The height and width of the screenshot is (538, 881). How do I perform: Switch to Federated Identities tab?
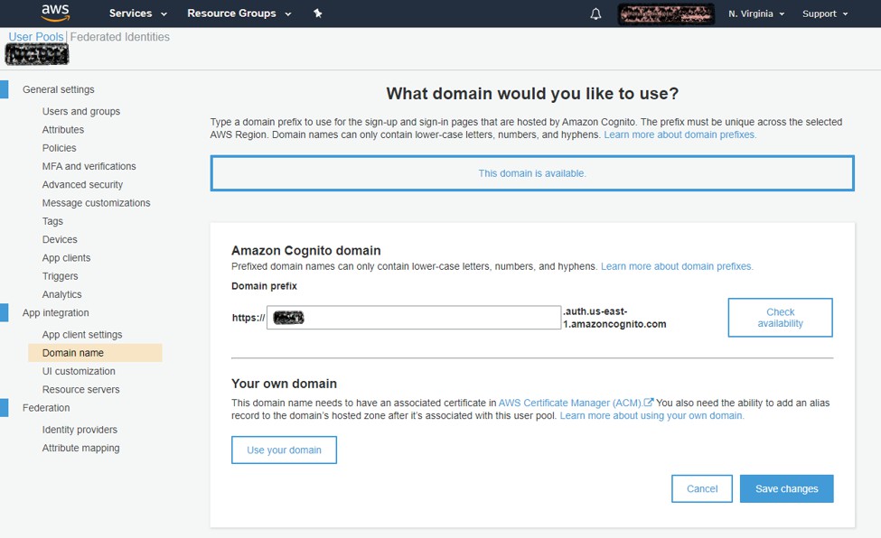point(119,37)
